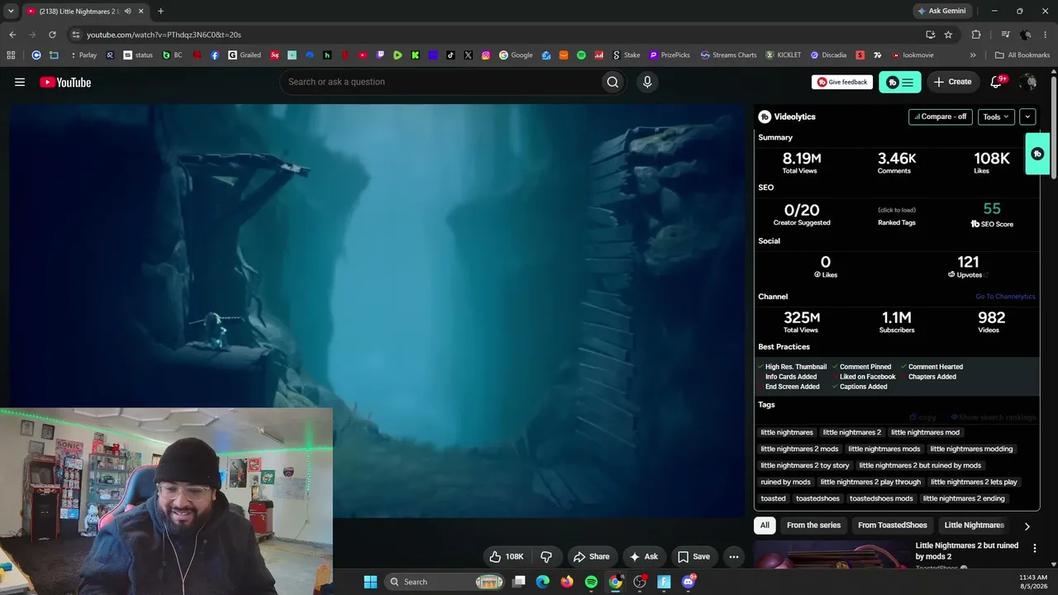Click the Create button in header
The width and height of the screenshot is (1058, 595).
pos(952,82)
